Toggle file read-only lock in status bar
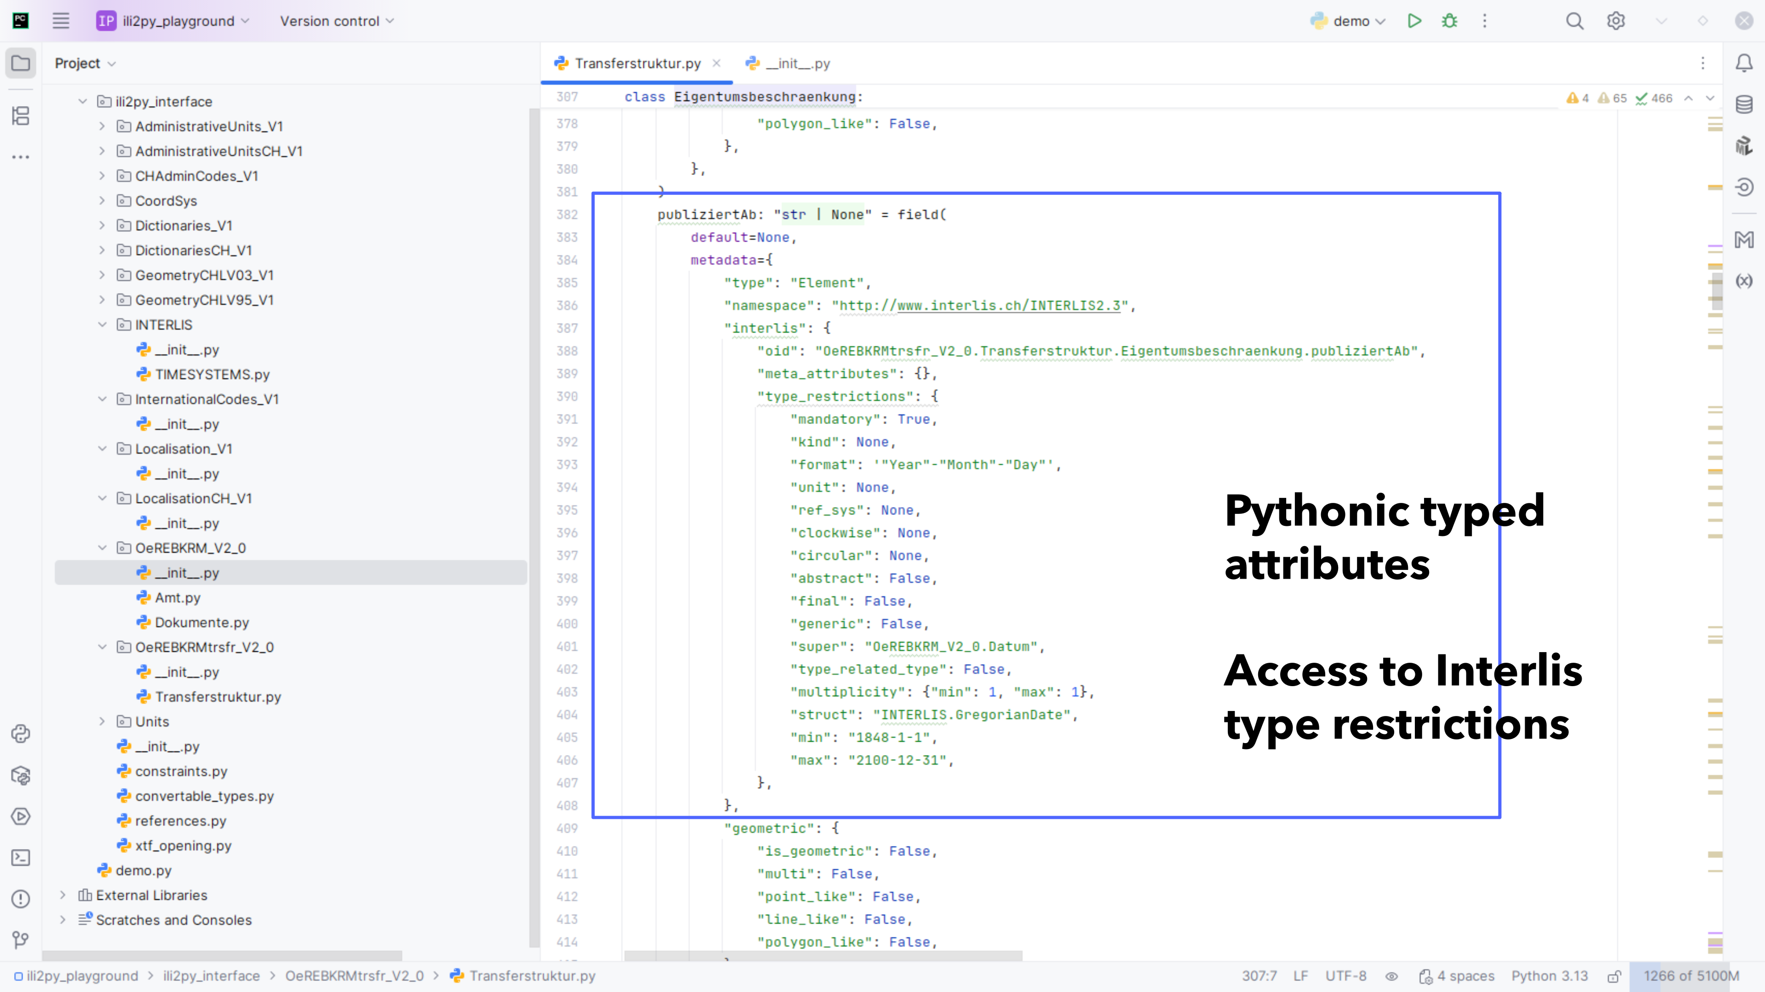Screen dimensions: 1765x992 [x=1614, y=976]
